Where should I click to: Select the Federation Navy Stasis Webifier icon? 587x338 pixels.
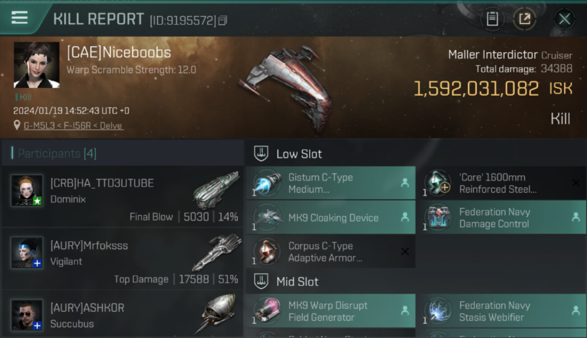coord(438,311)
